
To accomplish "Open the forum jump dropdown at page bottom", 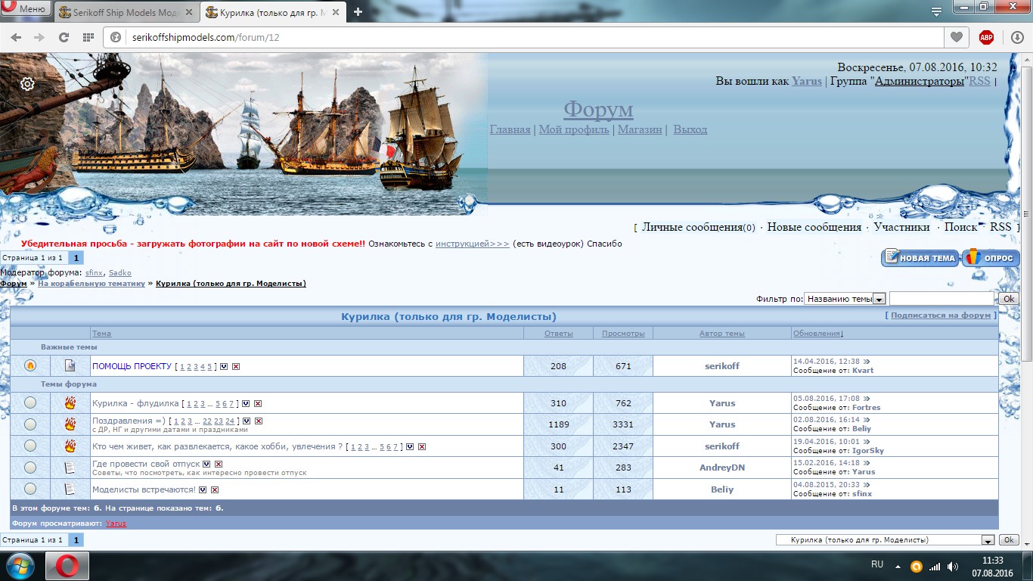I will pos(886,540).
